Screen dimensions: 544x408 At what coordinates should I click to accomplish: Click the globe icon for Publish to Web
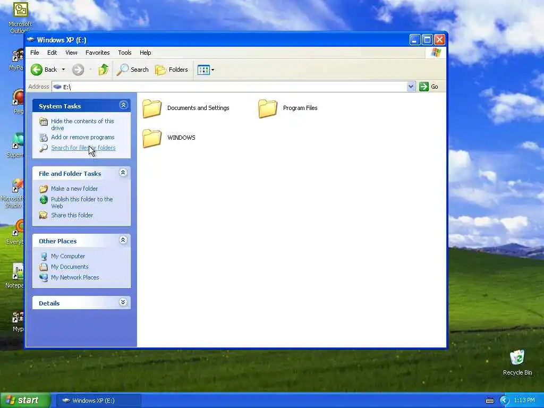(44, 200)
